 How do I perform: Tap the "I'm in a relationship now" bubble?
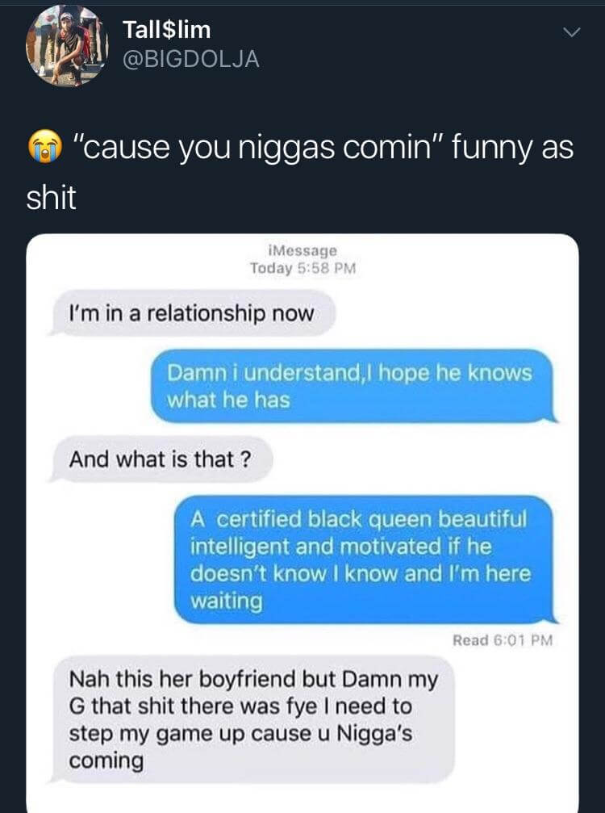pos(192,314)
